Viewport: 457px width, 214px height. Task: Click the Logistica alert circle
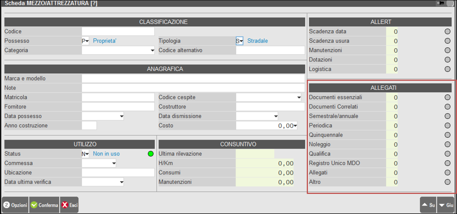(x=447, y=69)
